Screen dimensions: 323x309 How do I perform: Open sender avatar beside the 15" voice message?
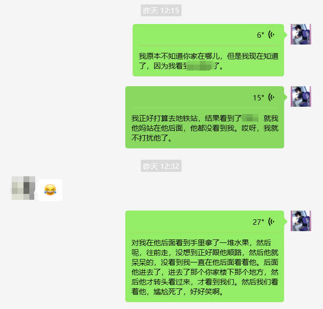pos(301,96)
